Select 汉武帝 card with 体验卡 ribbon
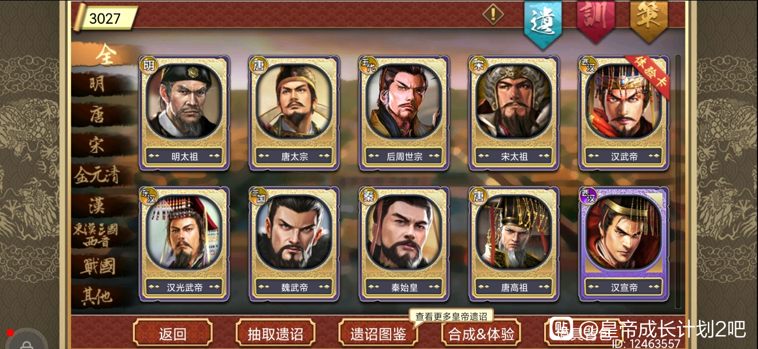The width and height of the screenshot is (758, 349). (624, 113)
